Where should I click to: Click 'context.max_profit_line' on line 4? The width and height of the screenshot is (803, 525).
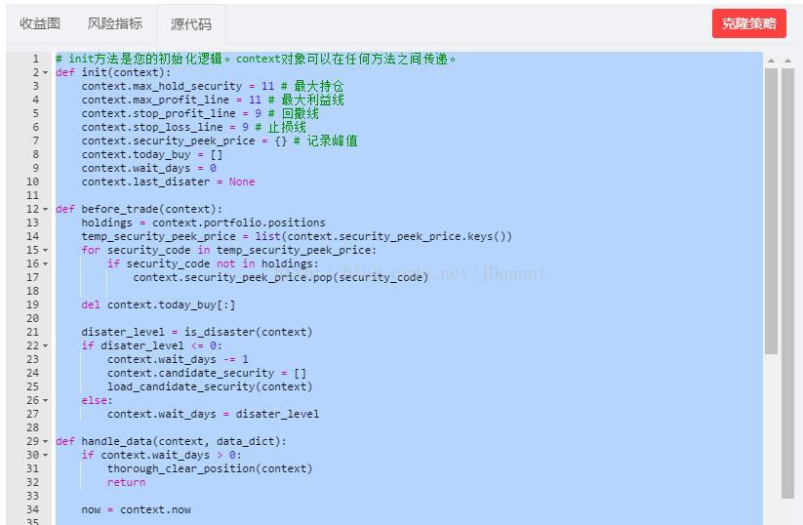coord(155,100)
